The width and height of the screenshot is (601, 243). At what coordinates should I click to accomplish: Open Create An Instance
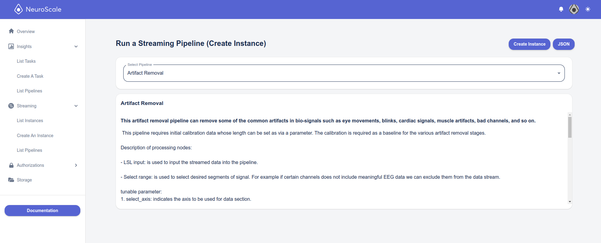(35, 136)
